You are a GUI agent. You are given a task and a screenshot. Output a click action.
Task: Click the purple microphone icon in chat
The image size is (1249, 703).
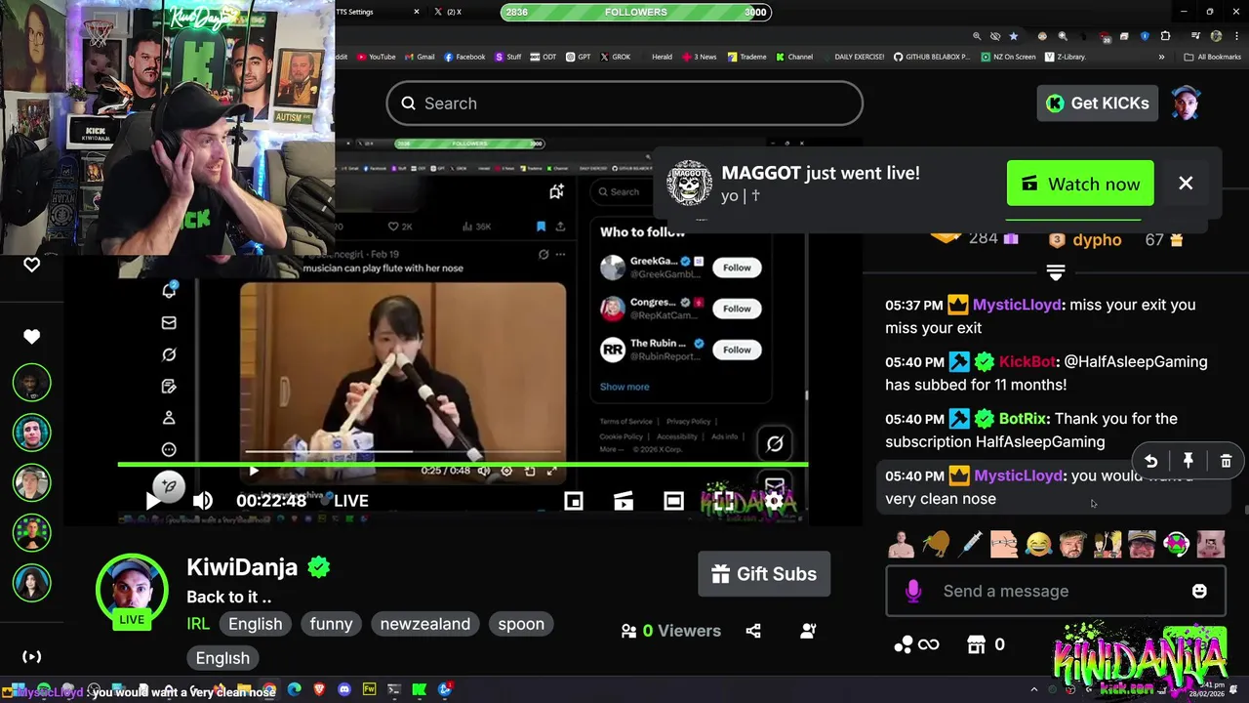[913, 591]
